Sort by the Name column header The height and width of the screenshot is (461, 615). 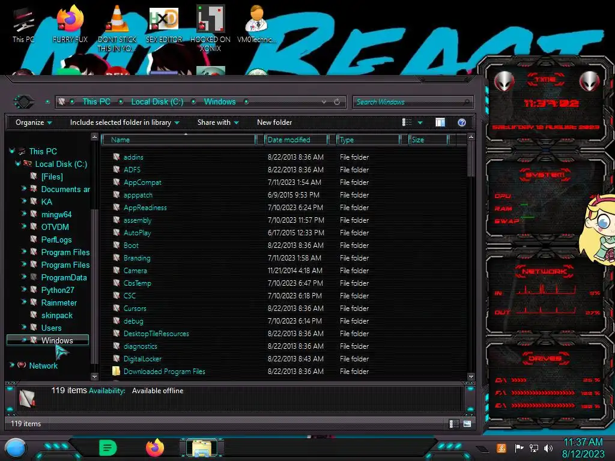pos(178,140)
